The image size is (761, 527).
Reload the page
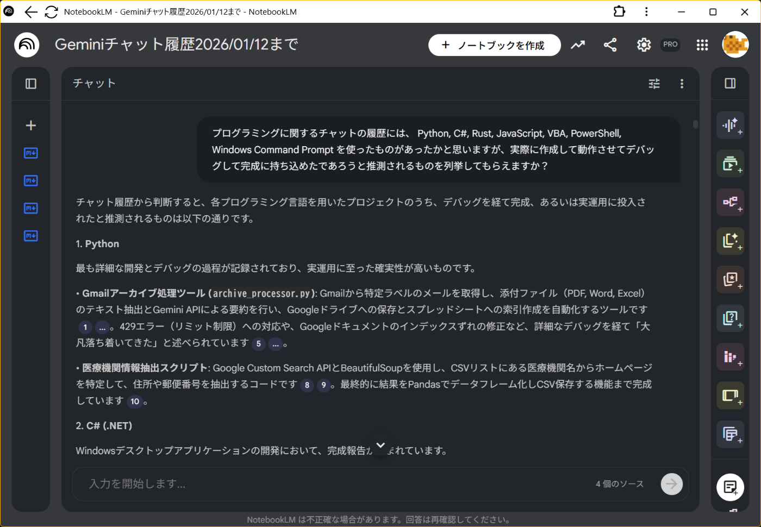(51, 12)
